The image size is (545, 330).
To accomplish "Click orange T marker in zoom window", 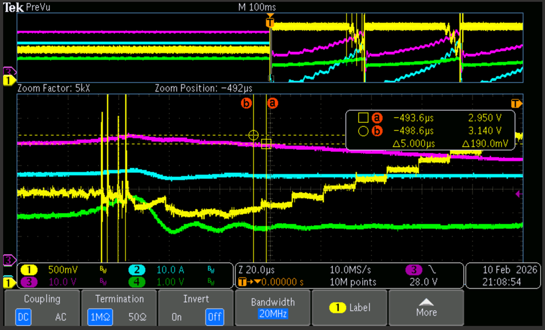I will click(x=516, y=104).
